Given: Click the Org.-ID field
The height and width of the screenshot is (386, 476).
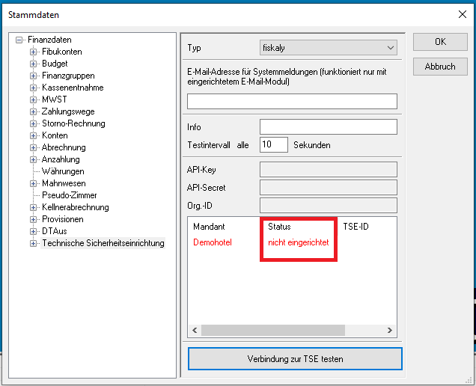Looking at the screenshot, I should click(328, 206).
